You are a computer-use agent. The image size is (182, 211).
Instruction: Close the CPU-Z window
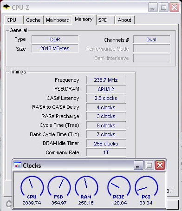click(174, 7)
